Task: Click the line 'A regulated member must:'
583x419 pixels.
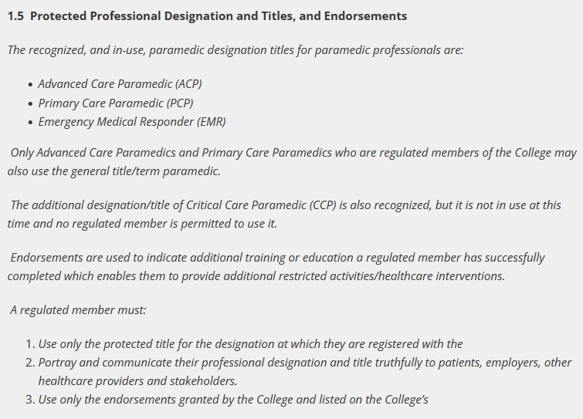Action: [x=78, y=309]
